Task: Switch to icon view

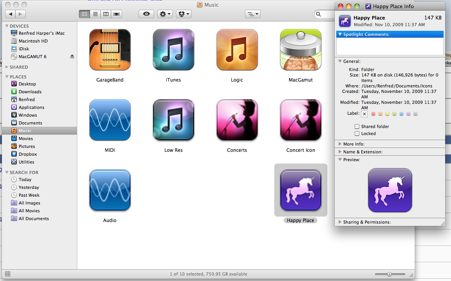Action: (84, 14)
